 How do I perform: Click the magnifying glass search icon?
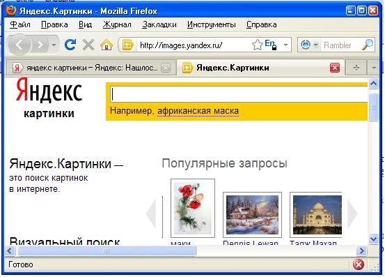click(x=368, y=45)
